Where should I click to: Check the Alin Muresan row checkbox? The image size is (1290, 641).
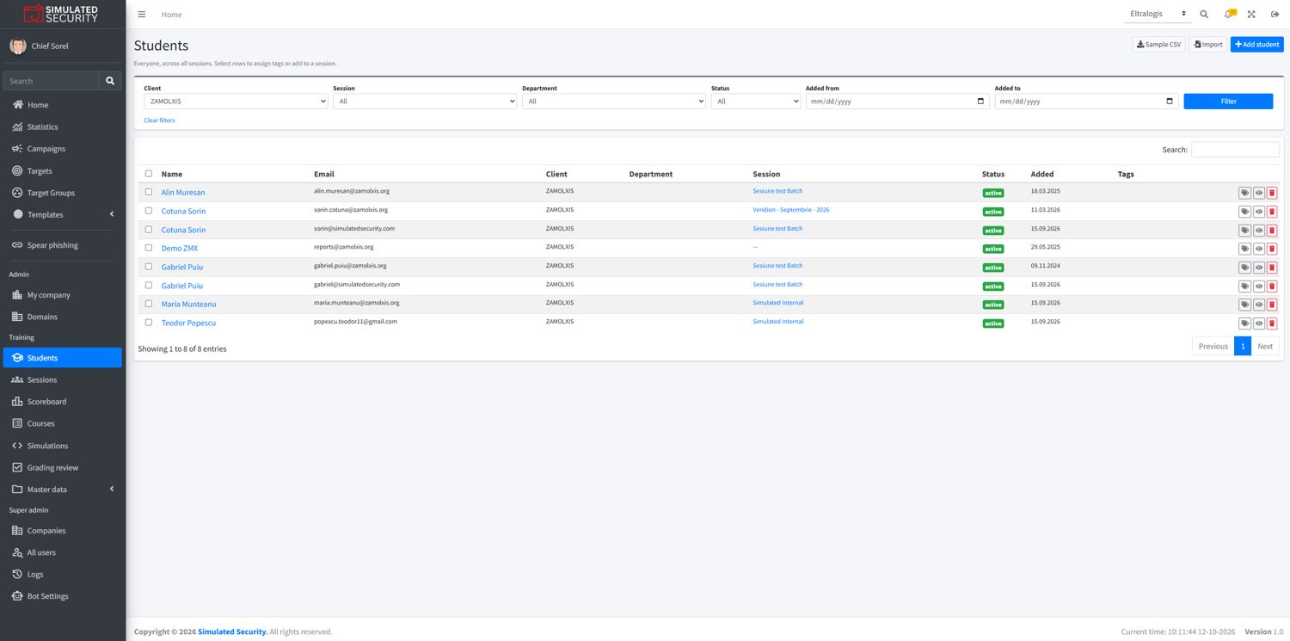point(149,192)
